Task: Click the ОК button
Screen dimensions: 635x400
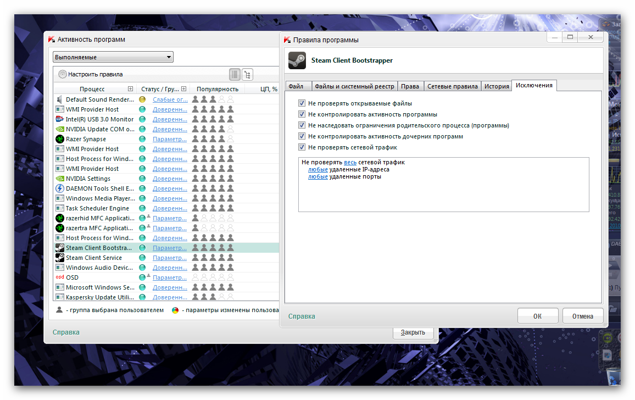Action: 537,316
